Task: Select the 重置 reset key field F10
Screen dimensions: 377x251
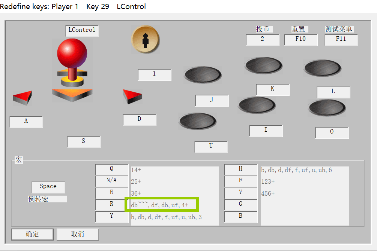Action: [301, 40]
